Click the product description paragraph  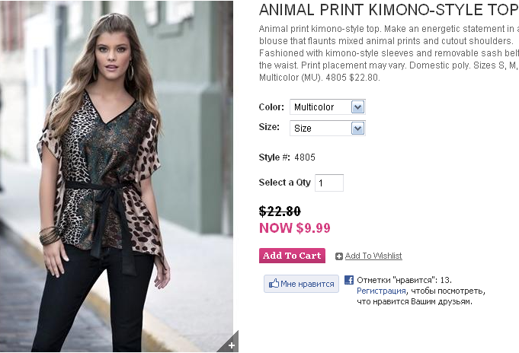tap(389, 52)
